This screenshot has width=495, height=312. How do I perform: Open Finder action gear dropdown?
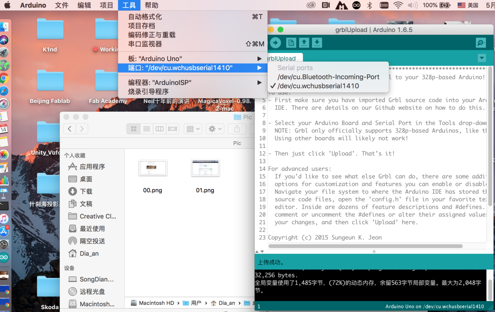[x=215, y=129]
